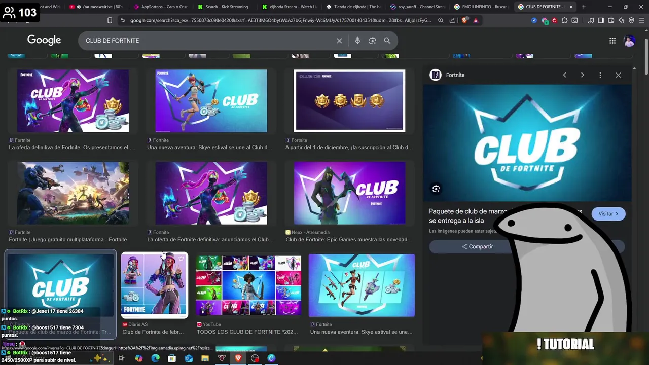649x365 pixels.
Task: Clear the Google search box text
Action: 339,41
